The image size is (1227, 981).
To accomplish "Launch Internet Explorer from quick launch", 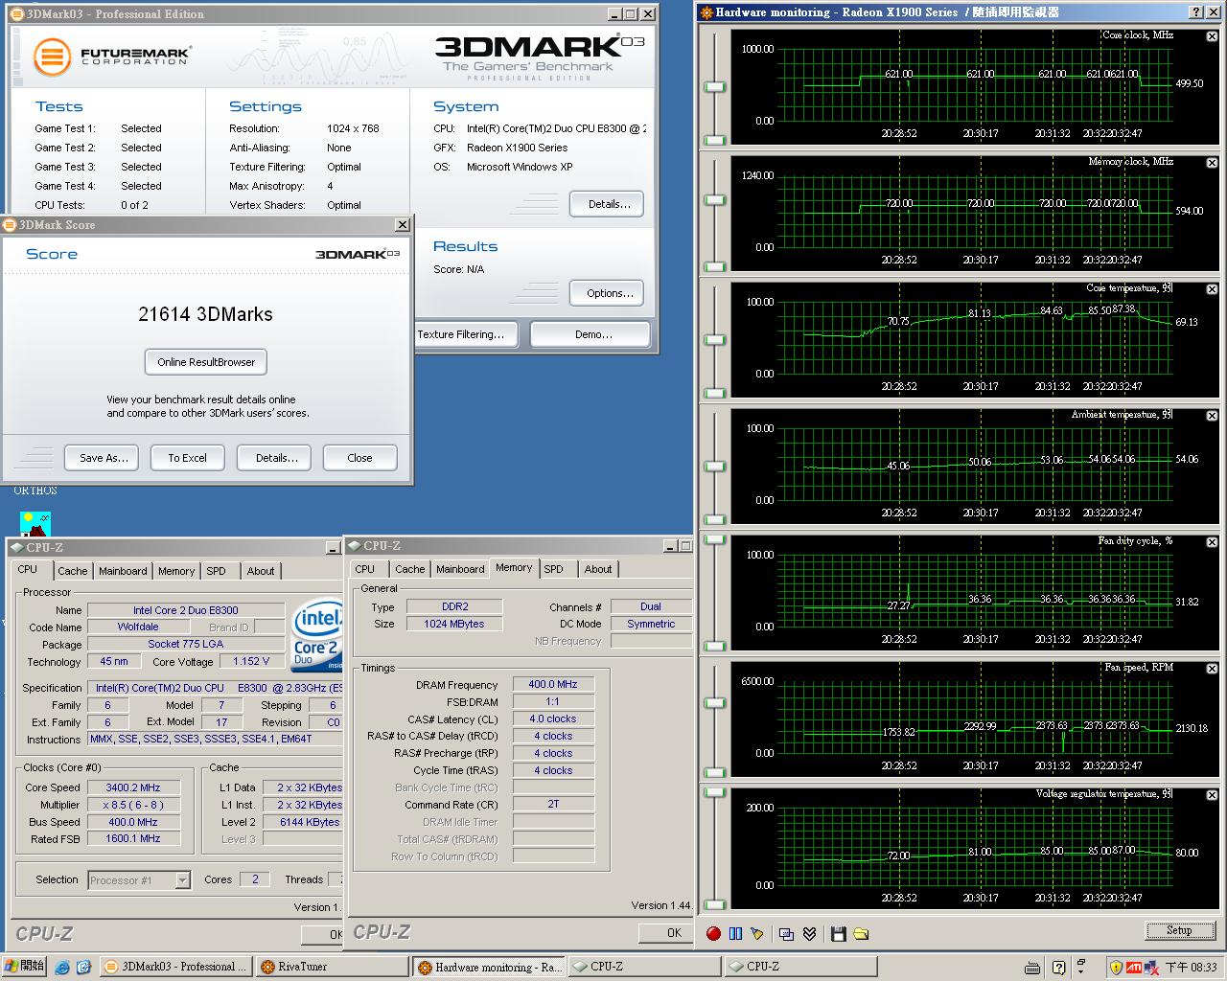I will click(63, 968).
